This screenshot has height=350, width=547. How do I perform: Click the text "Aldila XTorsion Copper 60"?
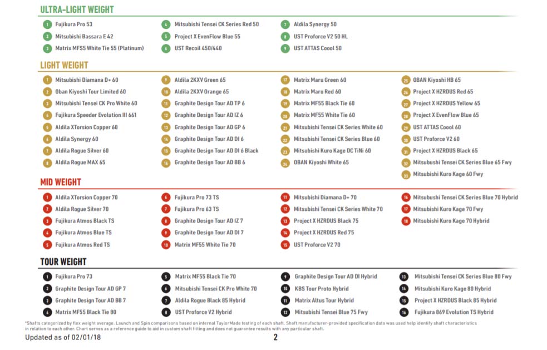pyautogui.click(x=86, y=127)
